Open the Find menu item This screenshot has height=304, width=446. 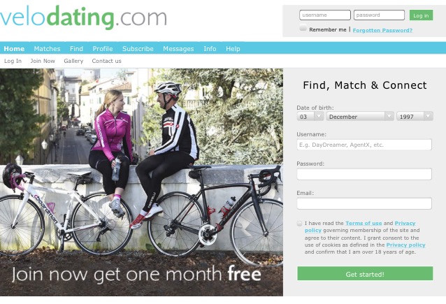[x=76, y=49]
